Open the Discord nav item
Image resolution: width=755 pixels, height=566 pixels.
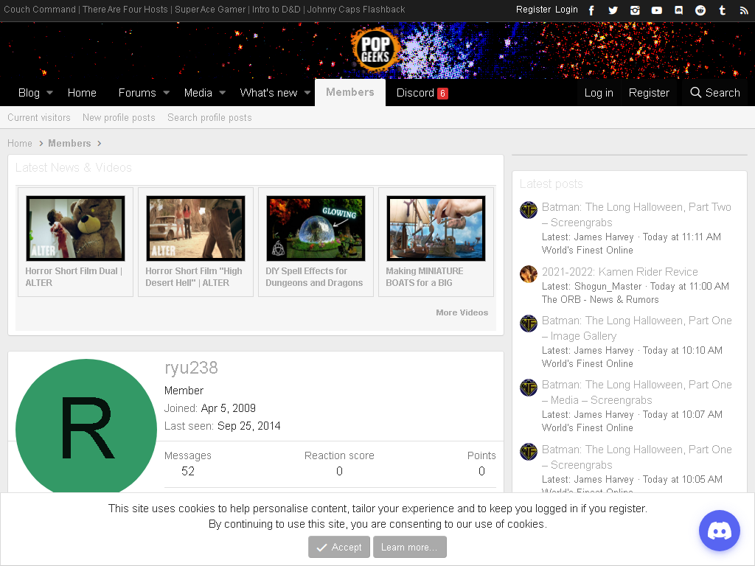click(x=422, y=93)
